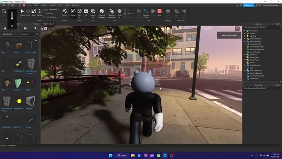Screen dimensions: 282x159
Task: Switch to the TEST ribbon tab
Action: tap(60, 5)
